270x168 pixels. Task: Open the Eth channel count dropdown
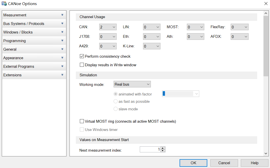click(152, 37)
